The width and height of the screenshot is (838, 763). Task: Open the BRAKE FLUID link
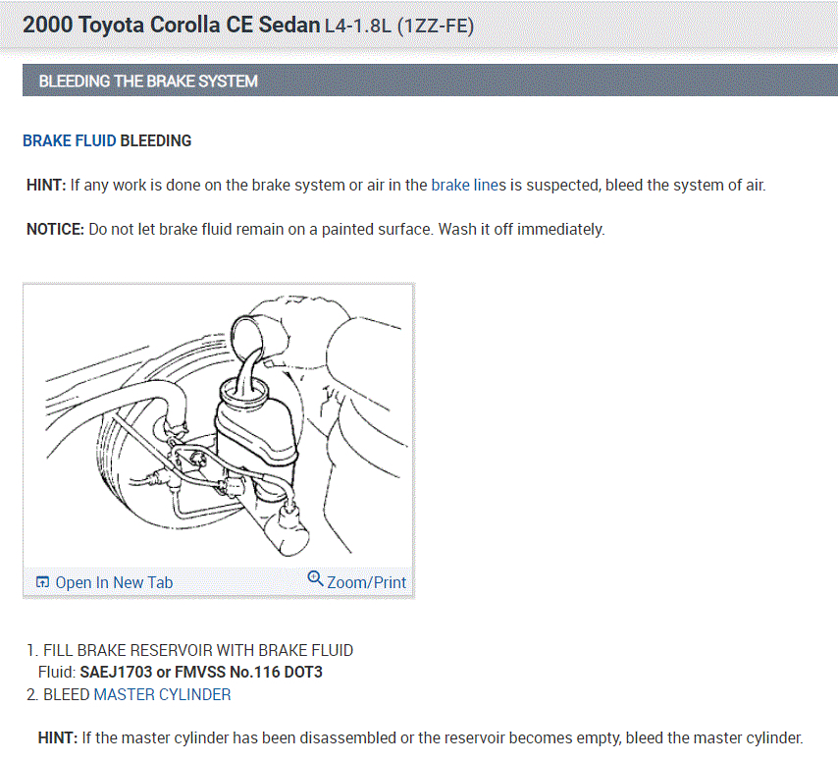(69, 140)
